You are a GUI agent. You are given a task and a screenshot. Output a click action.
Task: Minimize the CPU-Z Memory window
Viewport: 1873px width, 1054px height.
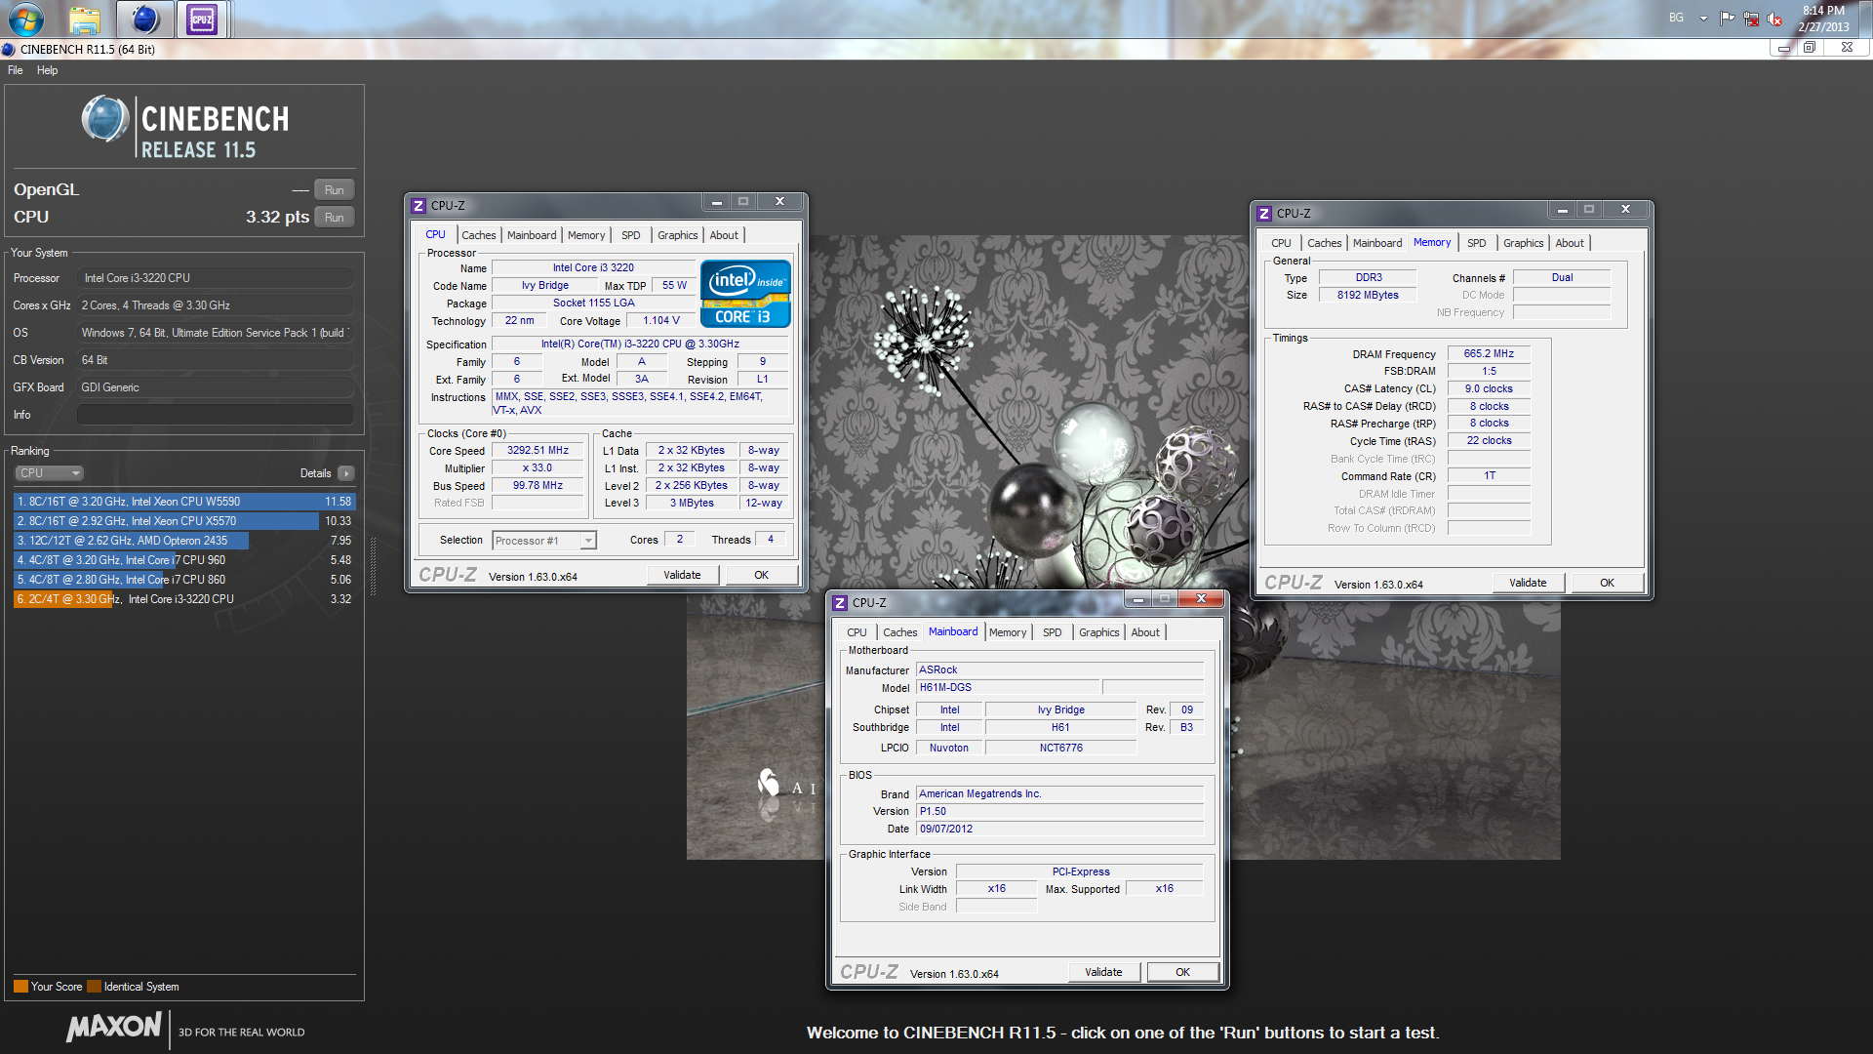[x=1562, y=209]
